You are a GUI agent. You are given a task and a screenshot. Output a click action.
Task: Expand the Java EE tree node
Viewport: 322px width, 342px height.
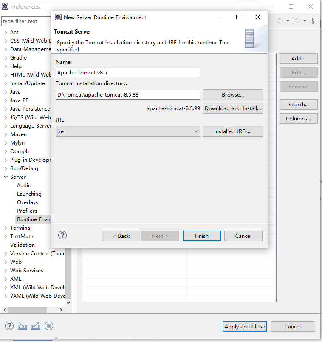pos(6,100)
